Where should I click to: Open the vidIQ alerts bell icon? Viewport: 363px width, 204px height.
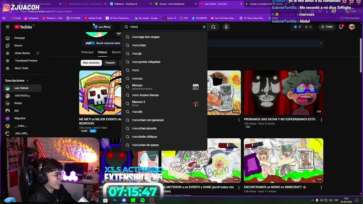click(x=311, y=27)
